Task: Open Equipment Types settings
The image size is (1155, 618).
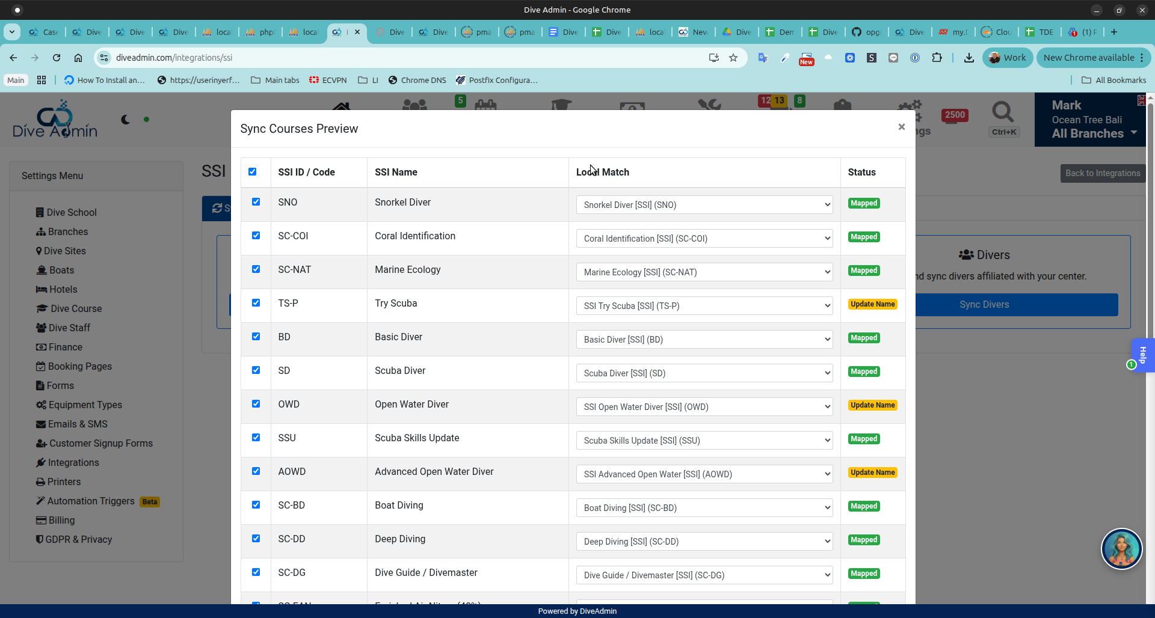Action: click(79, 405)
